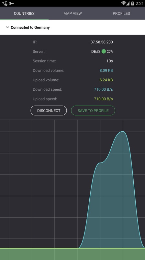Click the IP address 37.58.58.230
145x260 pixels.
(x=102, y=42)
